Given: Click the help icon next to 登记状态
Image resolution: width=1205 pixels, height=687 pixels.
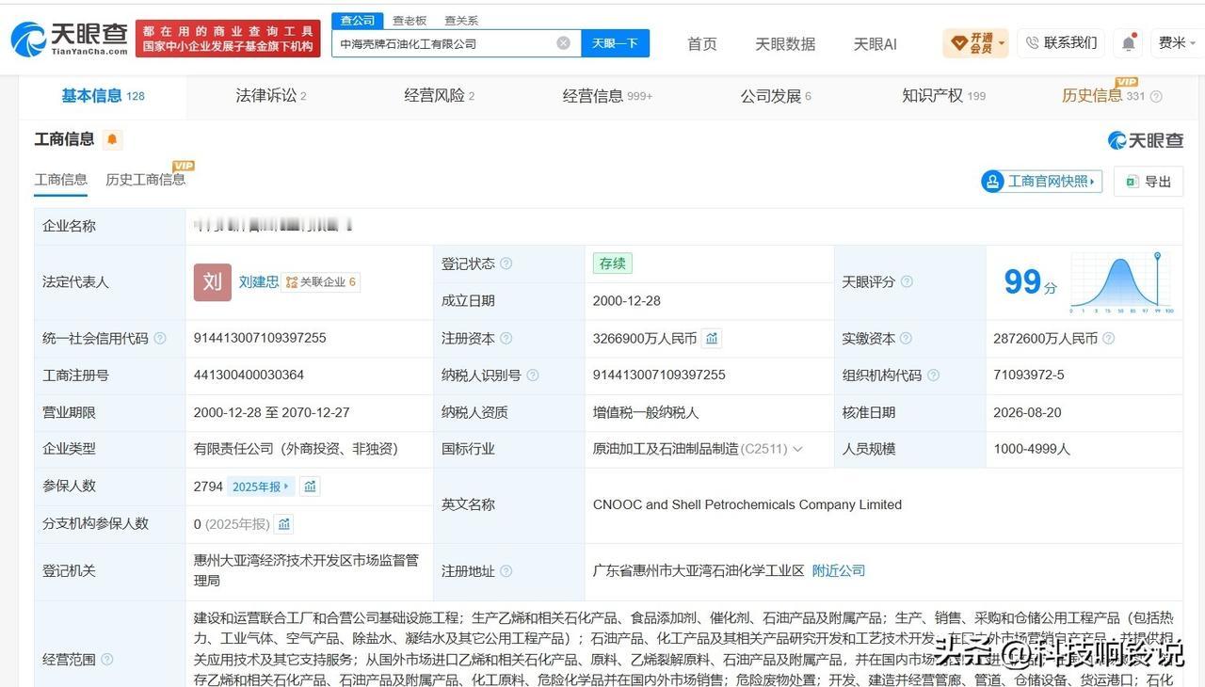Looking at the screenshot, I should (506, 264).
